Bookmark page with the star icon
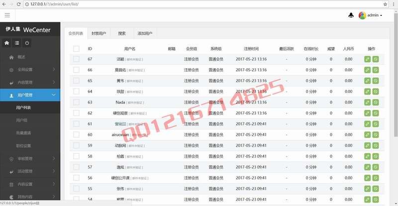The height and width of the screenshot is (206, 398). point(385,4)
